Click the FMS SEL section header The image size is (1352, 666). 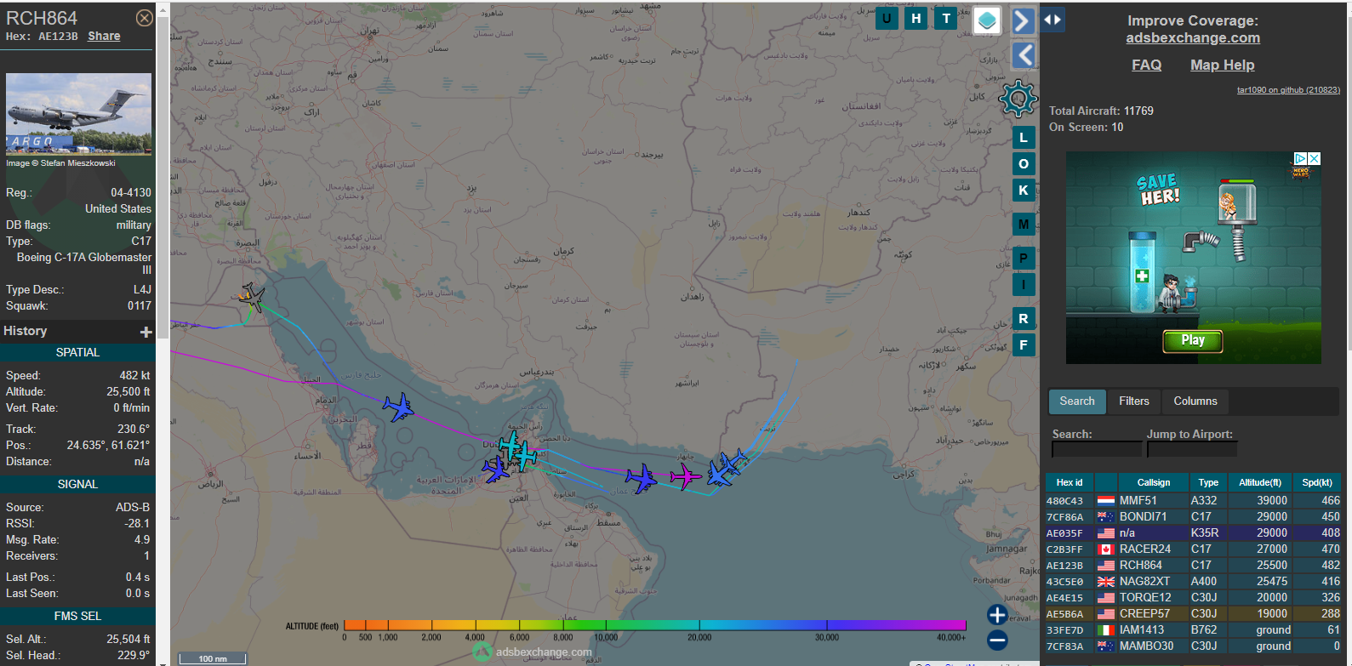pos(77,616)
